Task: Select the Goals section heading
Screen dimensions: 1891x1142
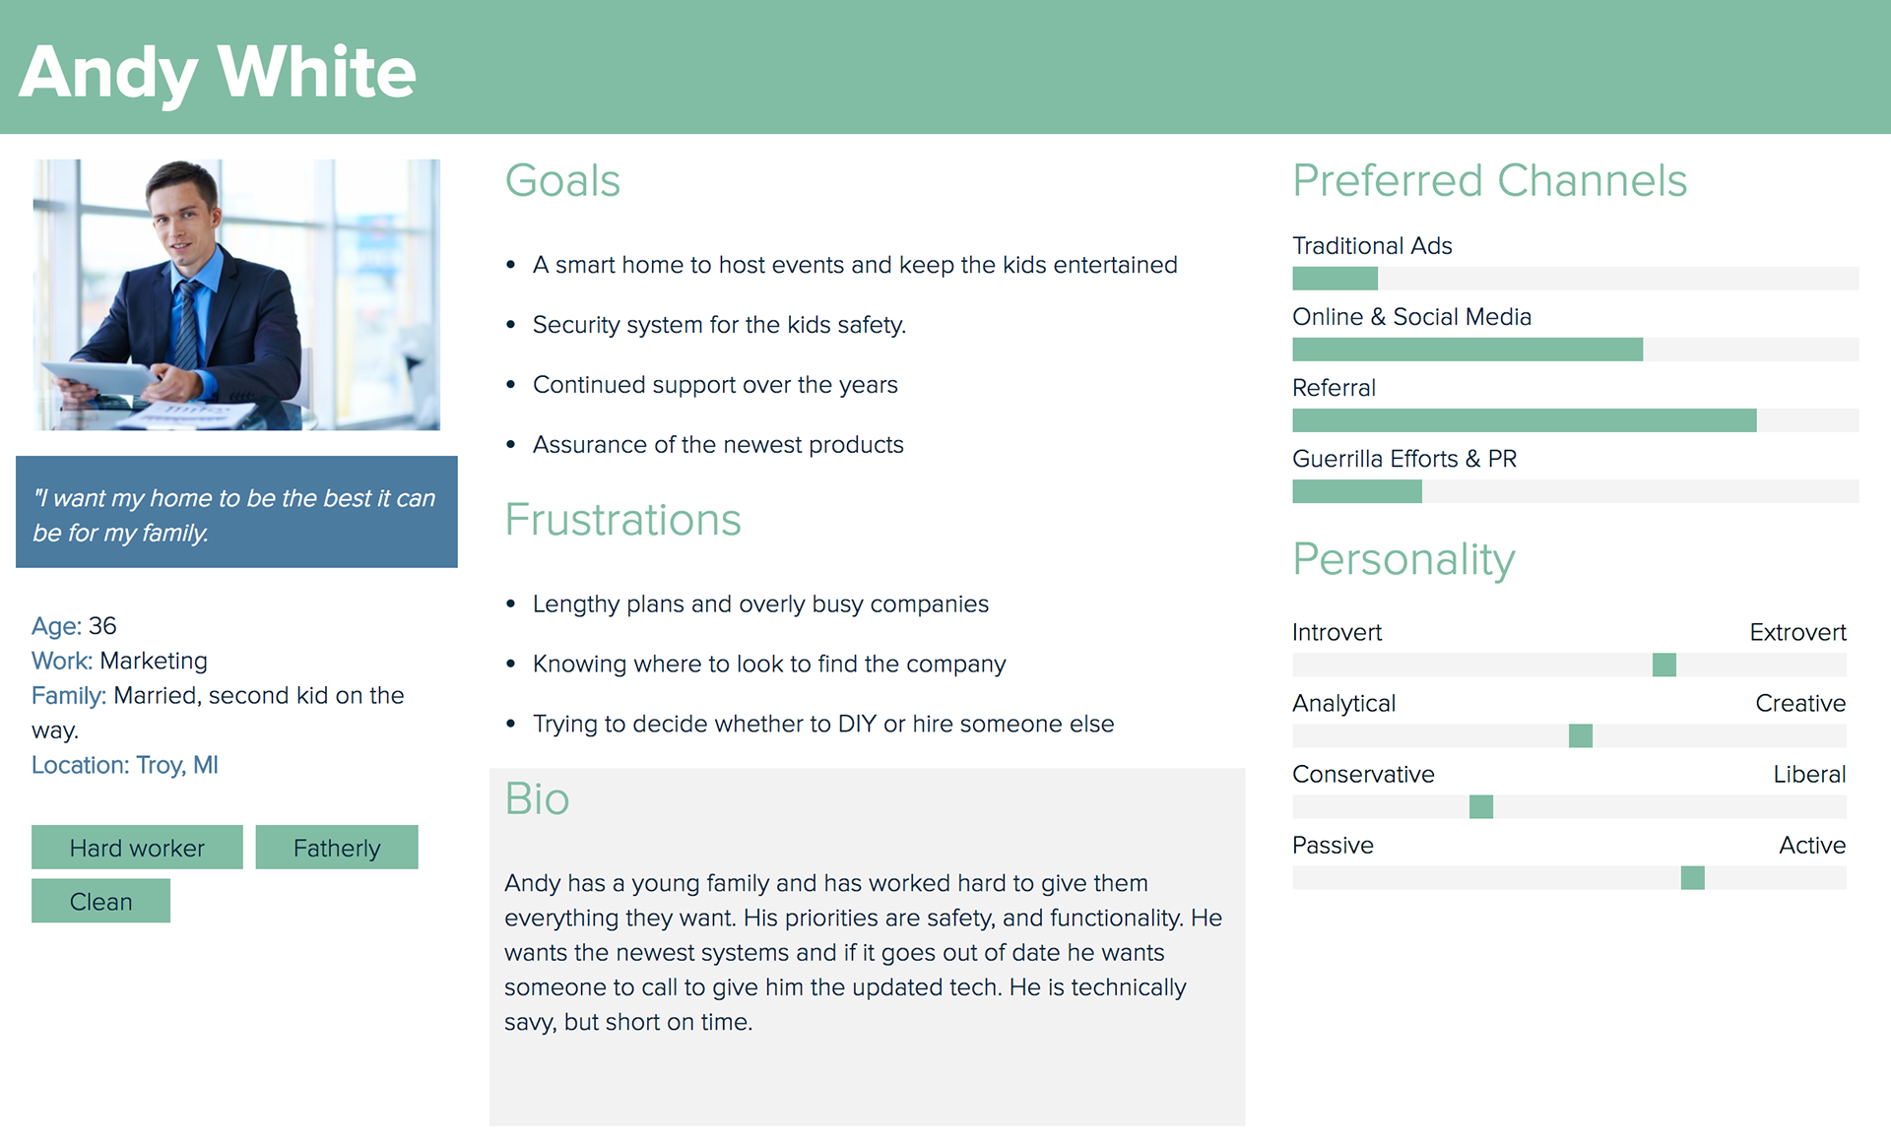Action: coord(562,181)
